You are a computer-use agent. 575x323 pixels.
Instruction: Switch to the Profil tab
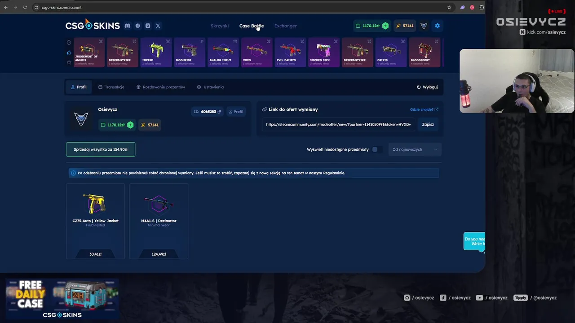[79, 87]
